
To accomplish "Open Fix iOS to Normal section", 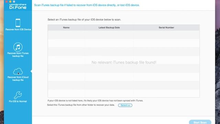I will click(x=18, y=101).
